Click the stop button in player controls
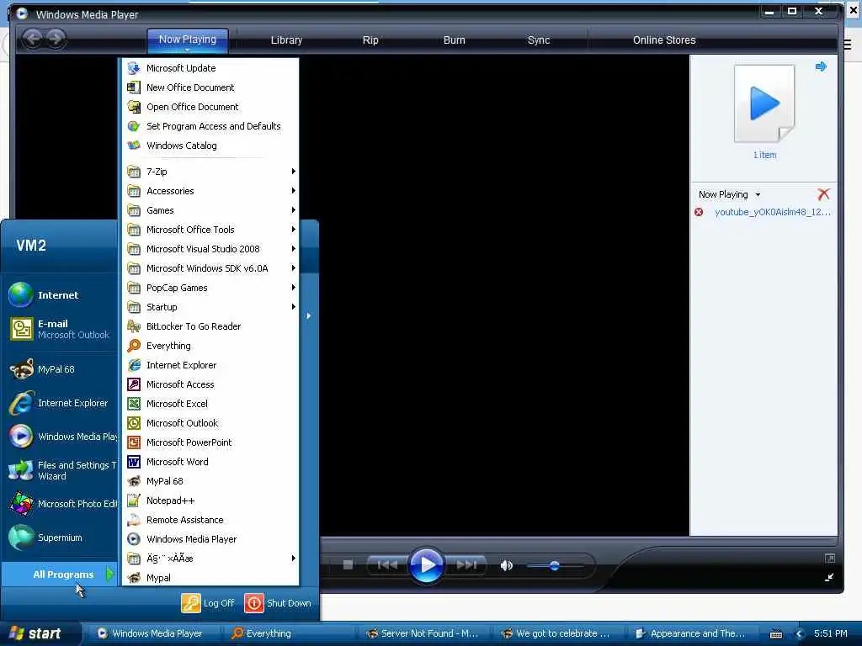 (348, 564)
